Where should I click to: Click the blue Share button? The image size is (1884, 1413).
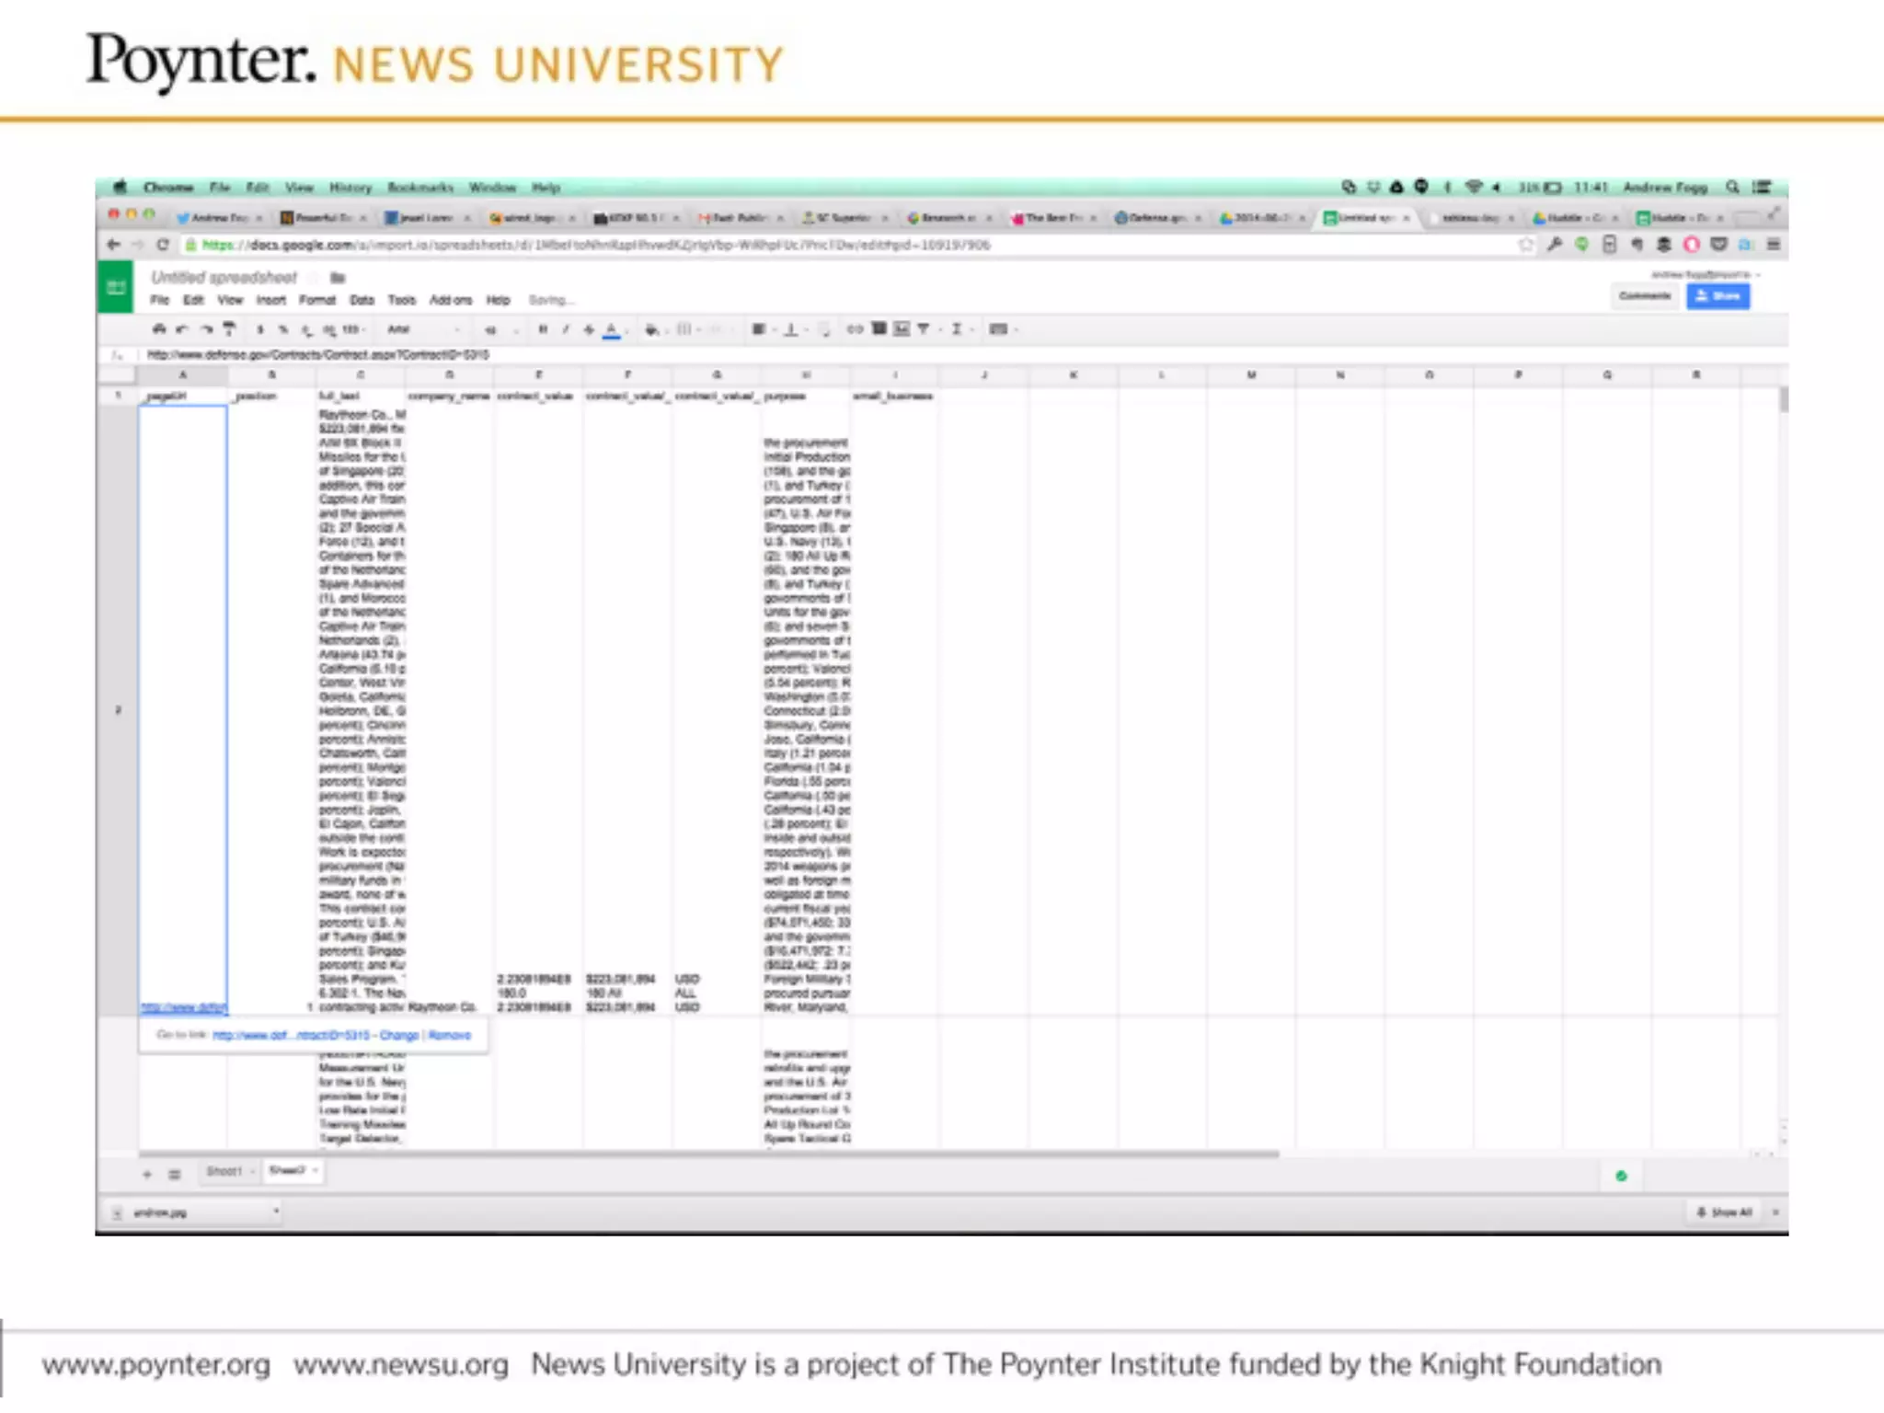[x=1717, y=296]
